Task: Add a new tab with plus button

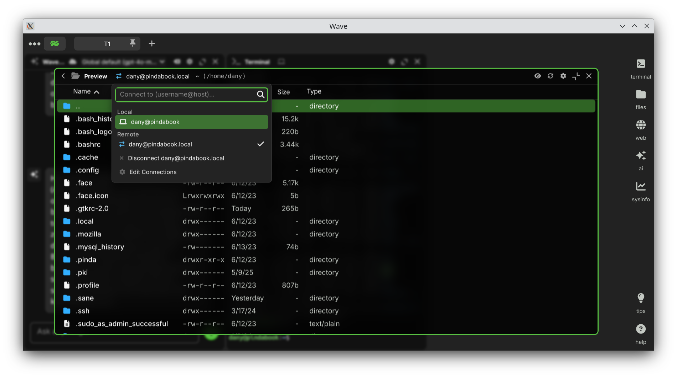Action: [x=152, y=43]
